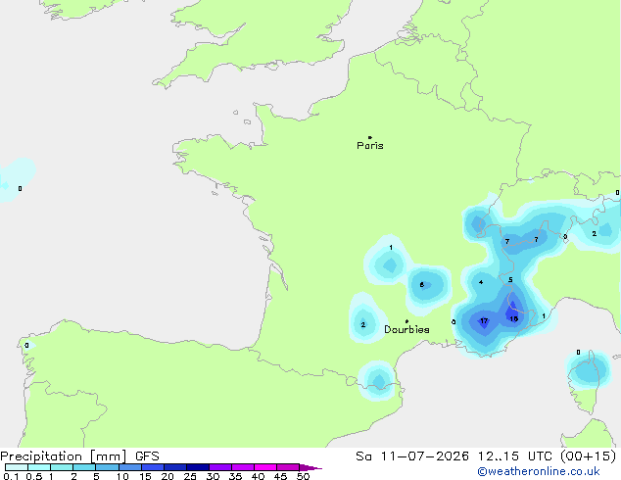621x480 pixels.
Task: Pick the 1–2 mm legend color box
Action: click(x=62, y=467)
